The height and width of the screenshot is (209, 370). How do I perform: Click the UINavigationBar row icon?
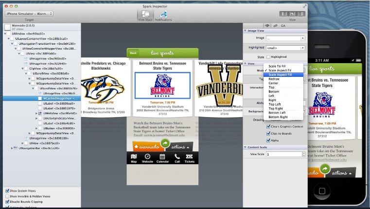pyautogui.click(x=16, y=148)
